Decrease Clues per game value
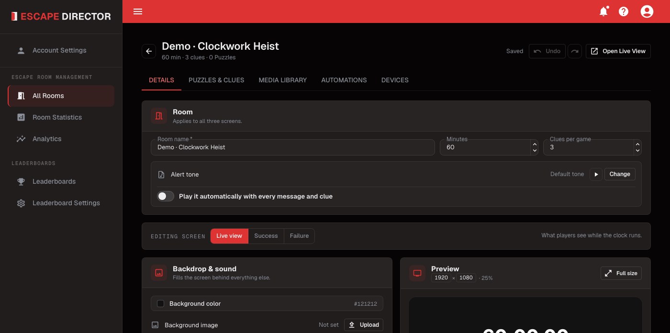 tap(637, 151)
